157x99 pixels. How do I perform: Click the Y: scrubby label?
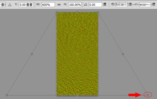coord(16,4)
